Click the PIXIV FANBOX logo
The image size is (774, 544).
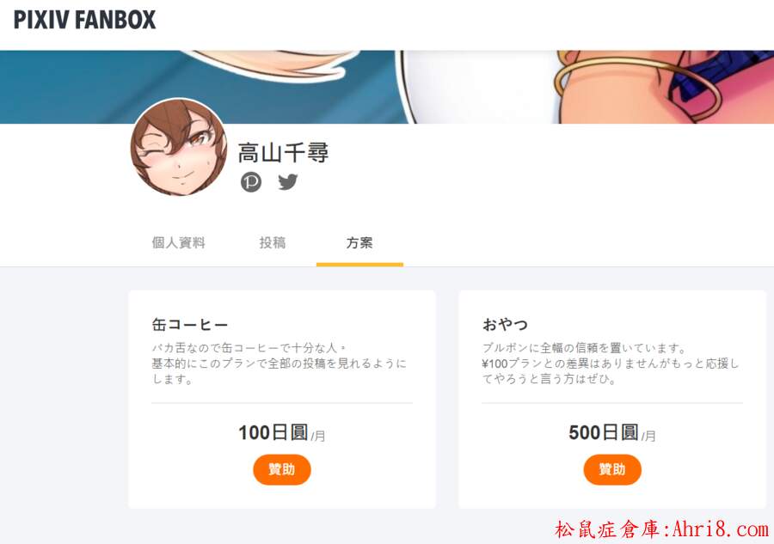(84, 20)
